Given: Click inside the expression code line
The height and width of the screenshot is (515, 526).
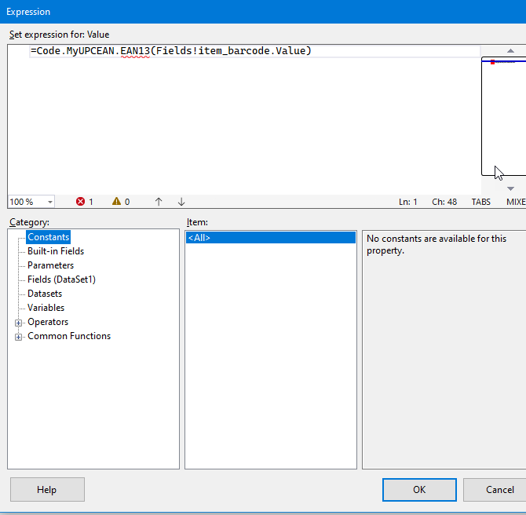Looking at the screenshot, I should tap(254, 51).
